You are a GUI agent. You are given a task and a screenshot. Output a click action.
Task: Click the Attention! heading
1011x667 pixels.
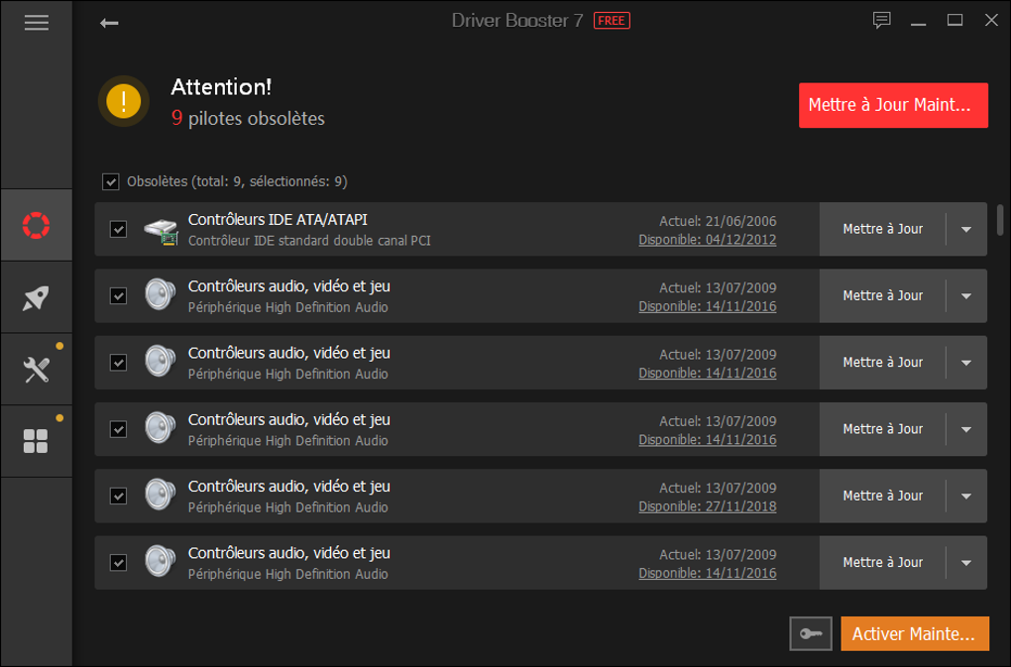point(221,87)
